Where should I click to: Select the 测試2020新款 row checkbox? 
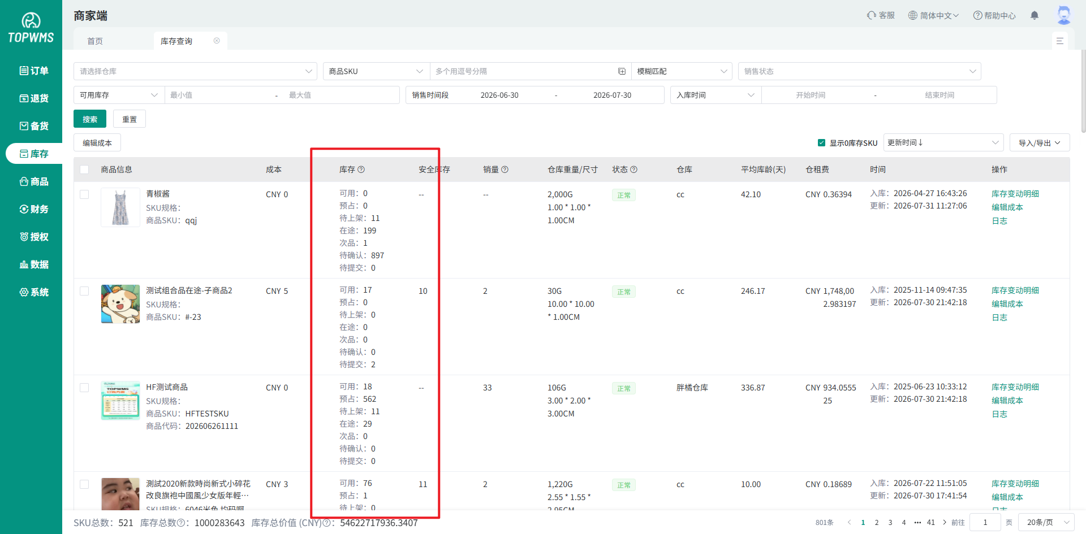[x=84, y=484]
